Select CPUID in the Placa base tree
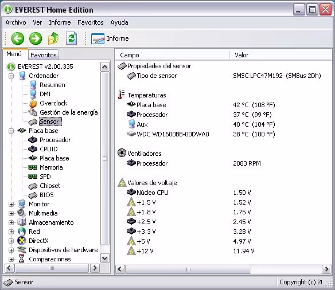Screen dimensions: 335x290 [49, 149]
